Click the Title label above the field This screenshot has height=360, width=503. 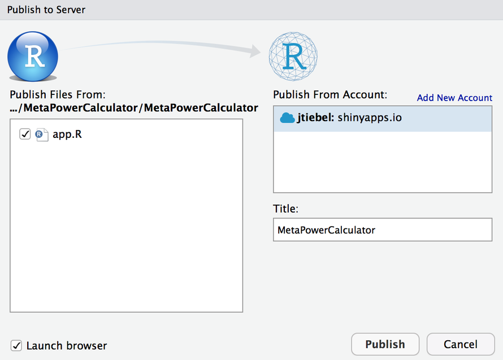285,209
